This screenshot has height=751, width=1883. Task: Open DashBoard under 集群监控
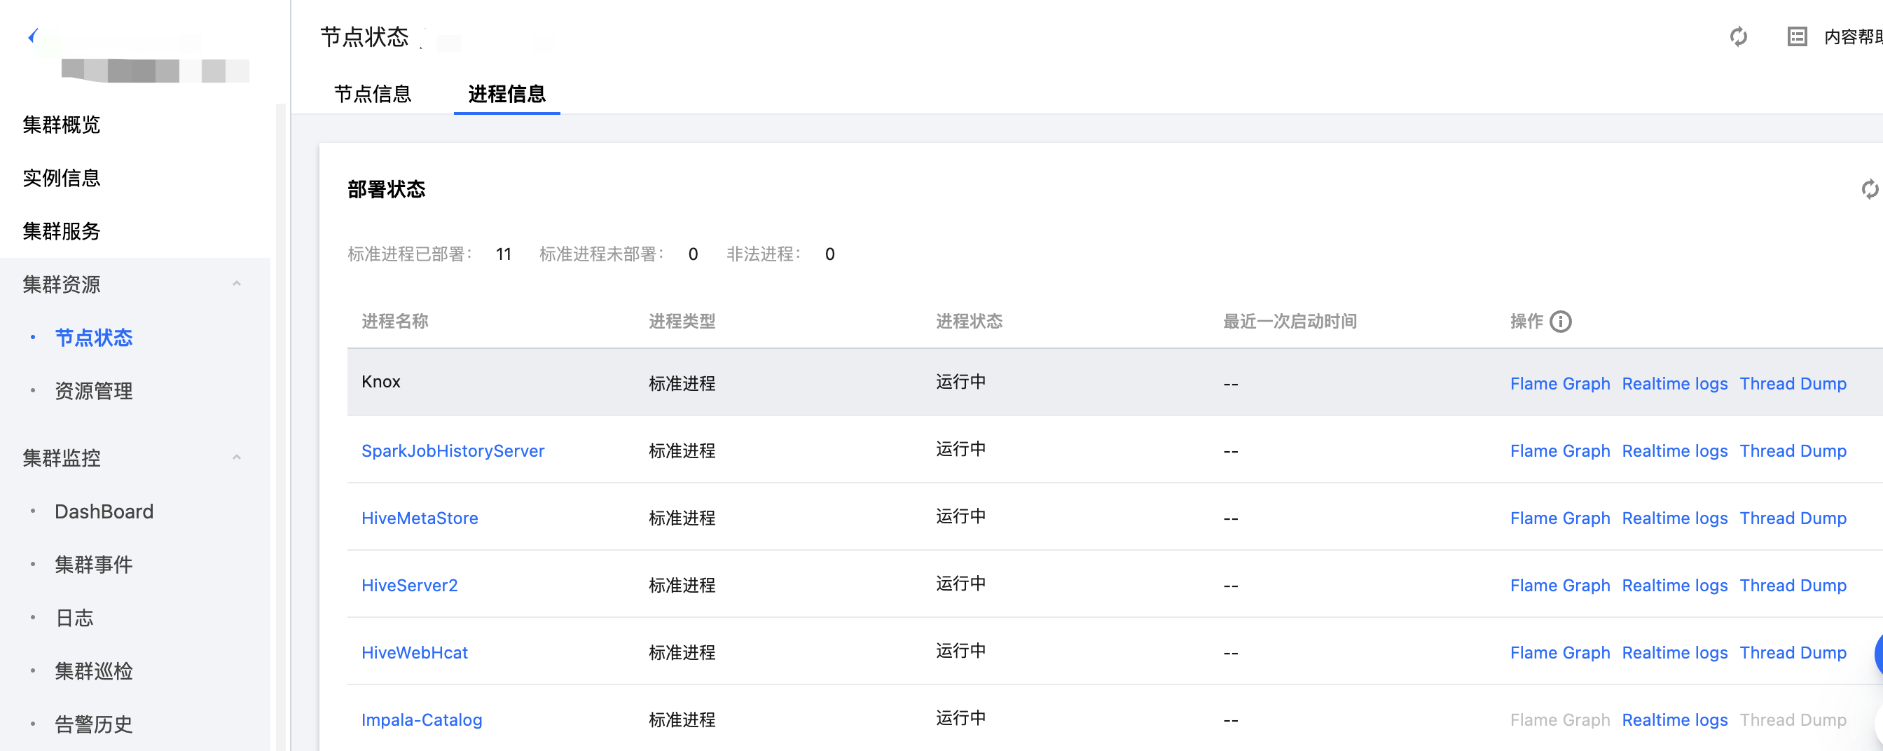point(104,512)
